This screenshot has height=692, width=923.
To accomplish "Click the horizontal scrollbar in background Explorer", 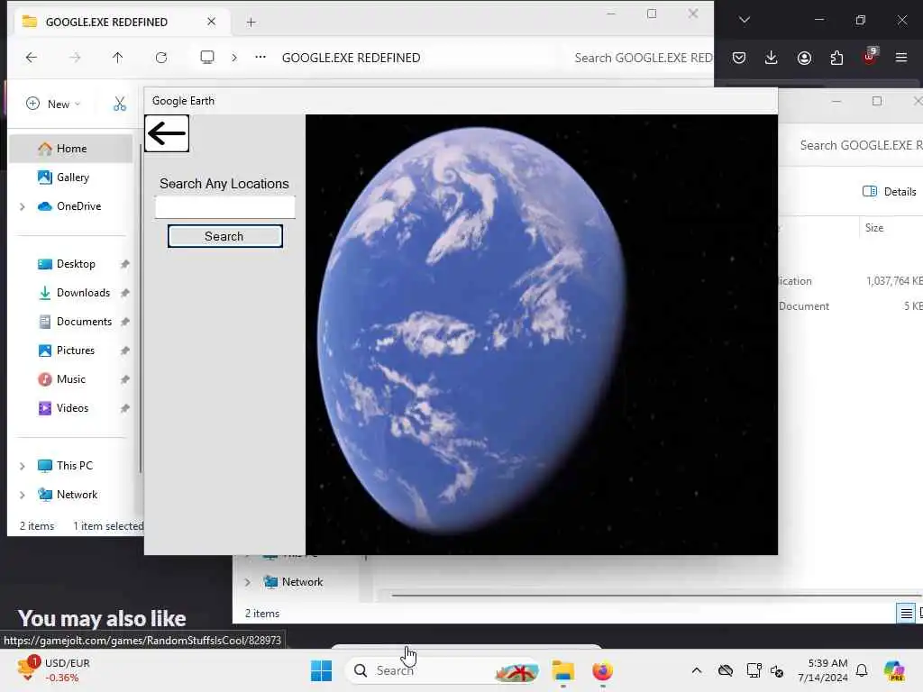I will (656, 595).
